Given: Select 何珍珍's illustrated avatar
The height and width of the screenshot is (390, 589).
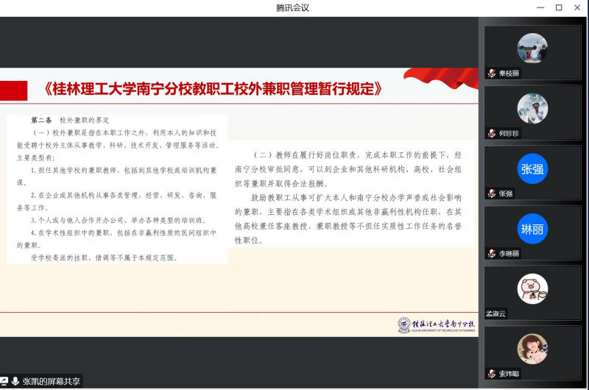Looking at the screenshot, I should pyautogui.click(x=532, y=107).
